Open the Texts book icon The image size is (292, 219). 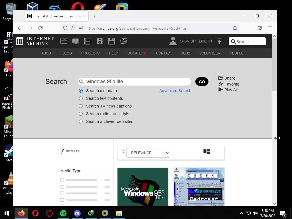(76, 41)
